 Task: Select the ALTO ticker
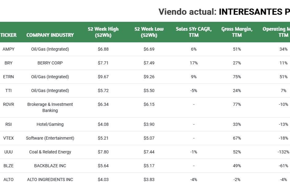coord(9,179)
